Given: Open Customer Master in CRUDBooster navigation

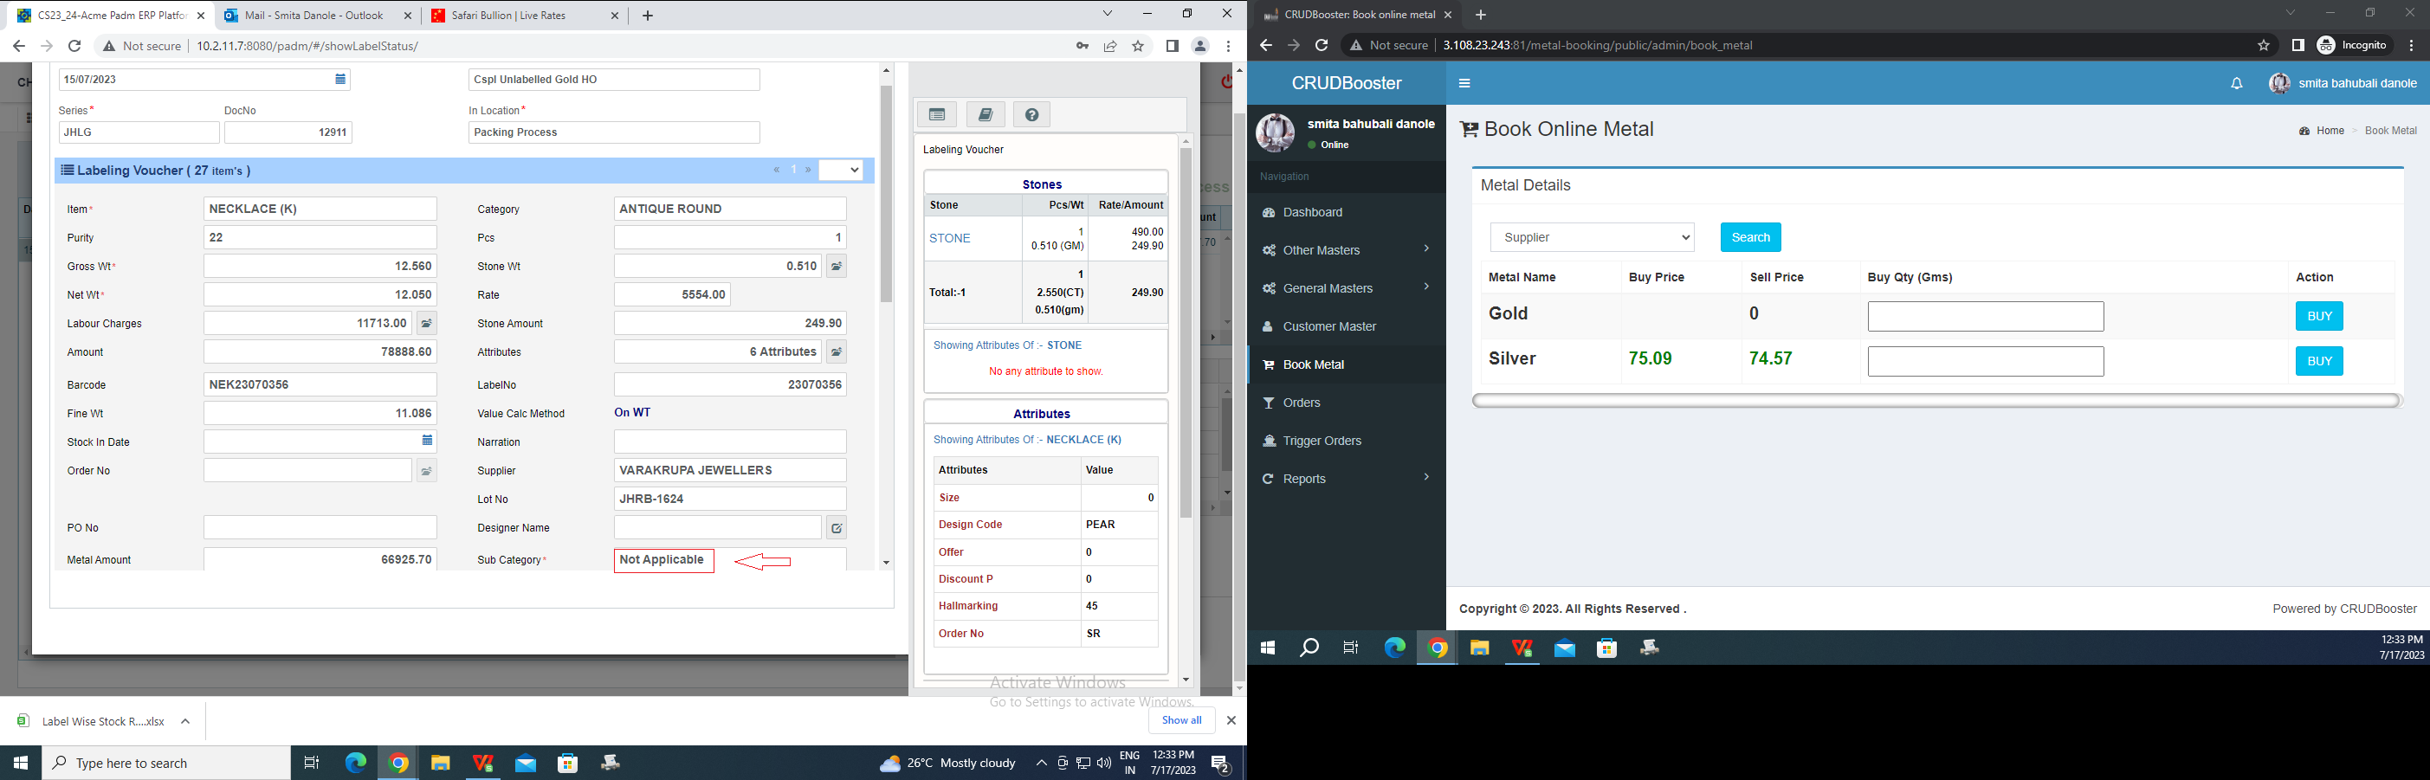Looking at the screenshot, I should pyautogui.click(x=1347, y=326).
